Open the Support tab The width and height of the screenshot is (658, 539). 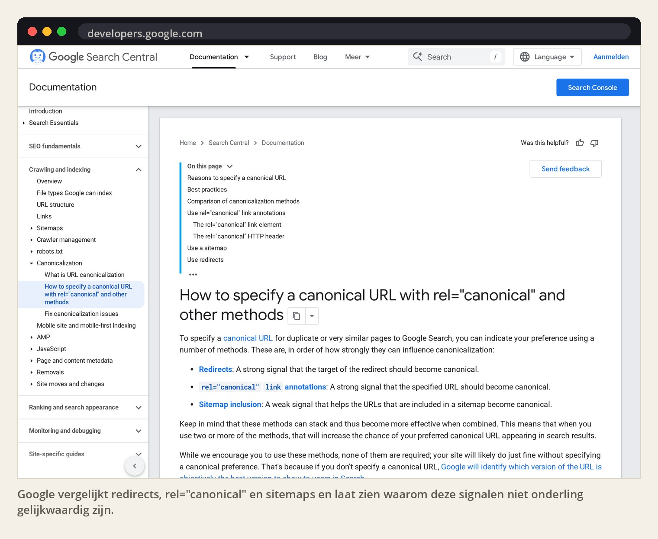tap(283, 57)
